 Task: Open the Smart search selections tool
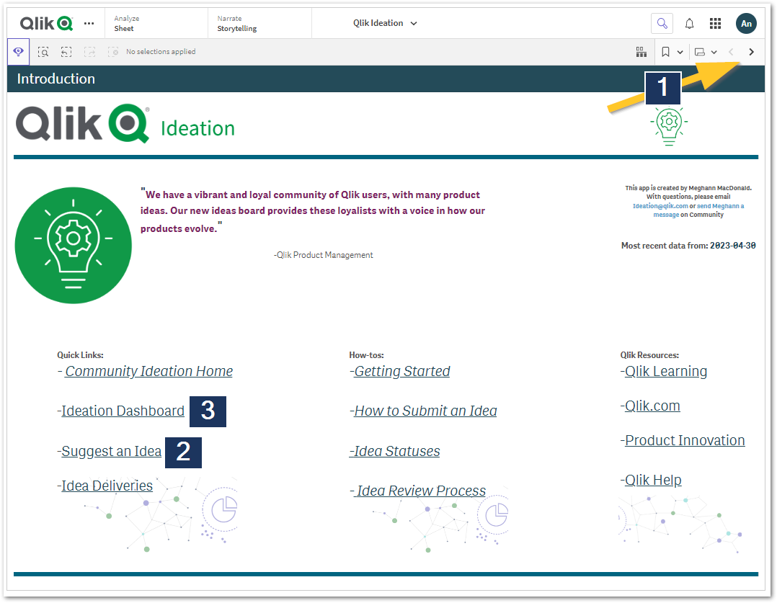point(43,51)
